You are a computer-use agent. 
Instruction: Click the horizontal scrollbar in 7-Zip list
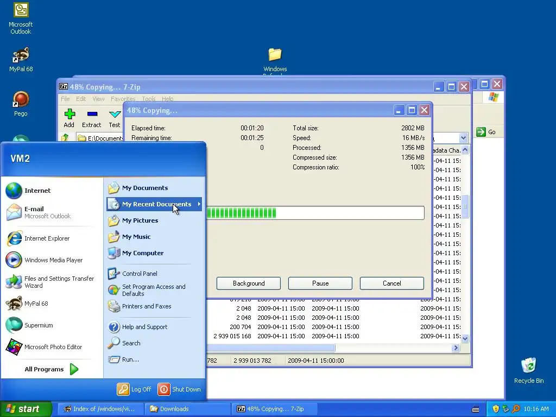click(x=270, y=348)
